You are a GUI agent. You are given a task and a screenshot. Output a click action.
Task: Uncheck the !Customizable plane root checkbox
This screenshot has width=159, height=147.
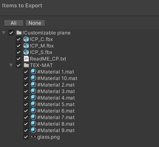[11, 33]
